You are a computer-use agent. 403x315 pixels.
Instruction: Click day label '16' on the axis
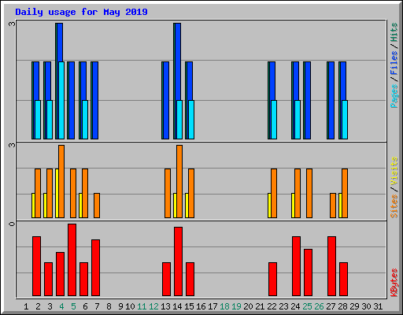point(201,306)
